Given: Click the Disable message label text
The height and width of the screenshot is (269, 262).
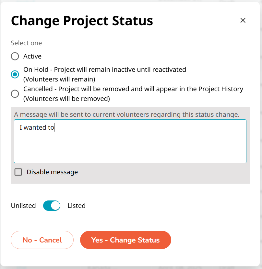Looking at the screenshot, I should pyautogui.click(x=52, y=172).
